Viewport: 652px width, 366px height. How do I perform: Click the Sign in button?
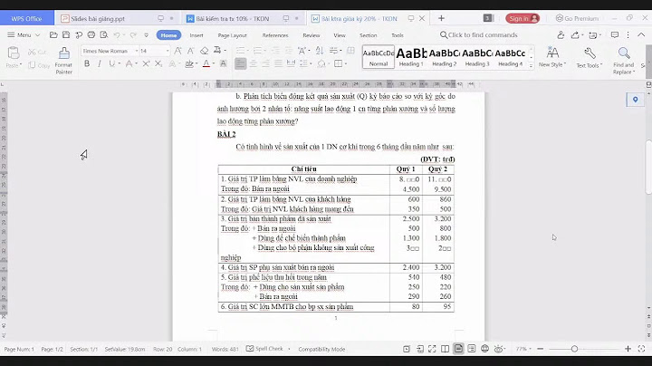[523, 19]
